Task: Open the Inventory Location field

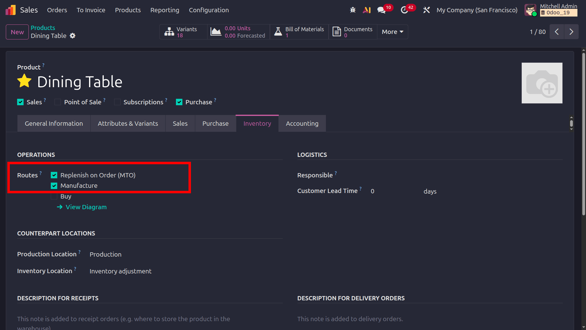Action: tap(185, 271)
